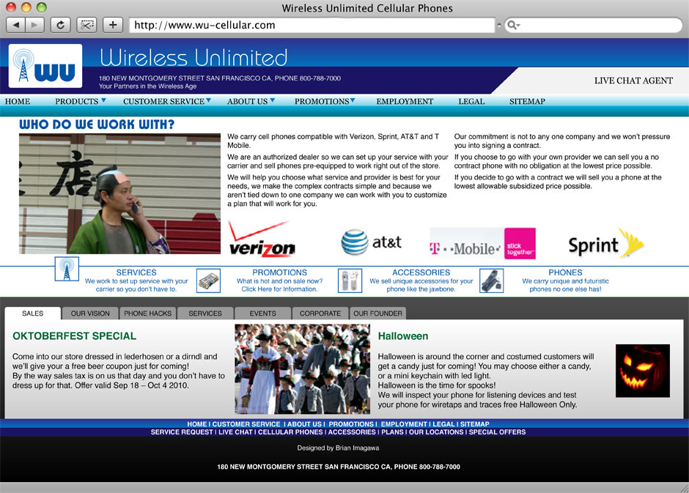Click the Oktoberfest Special heading
689x493 pixels.
[74, 336]
